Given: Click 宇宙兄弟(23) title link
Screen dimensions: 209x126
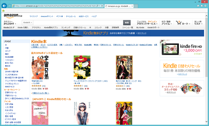Looking at the screenshot, I should click(x=37, y=81).
